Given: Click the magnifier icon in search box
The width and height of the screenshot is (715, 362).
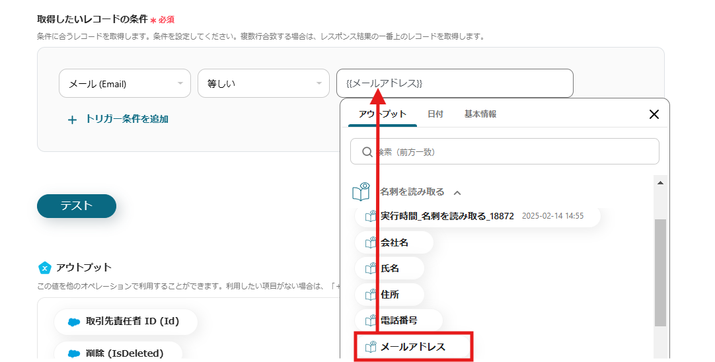Looking at the screenshot, I should pos(367,152).
